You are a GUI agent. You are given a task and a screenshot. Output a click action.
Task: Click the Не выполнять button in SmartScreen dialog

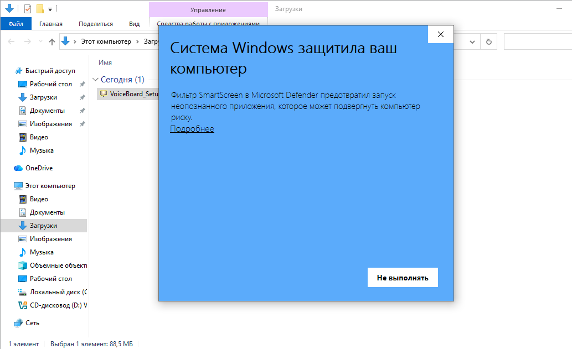403,277
